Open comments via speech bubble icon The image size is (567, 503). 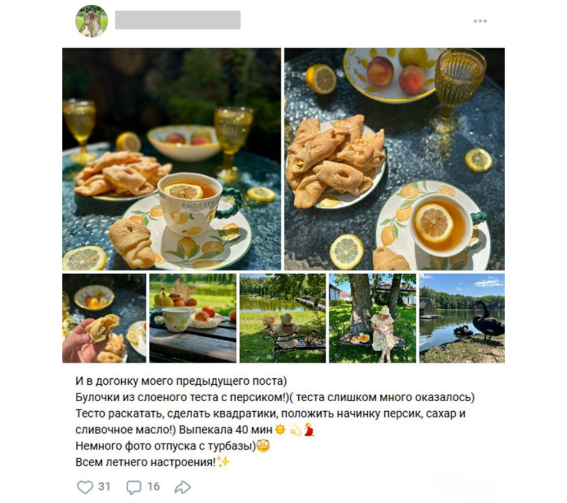point(134,487)
